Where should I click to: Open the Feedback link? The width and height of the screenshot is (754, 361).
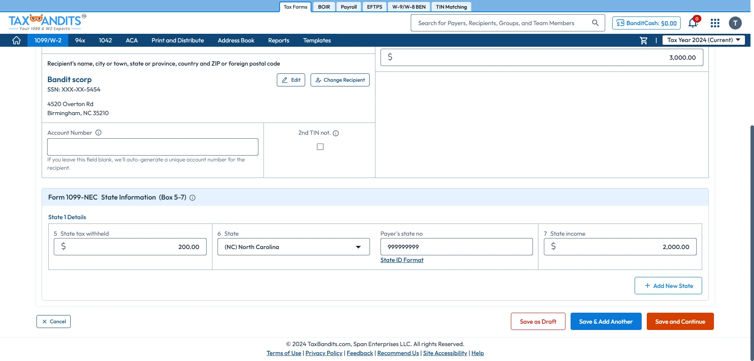point(360,353)
